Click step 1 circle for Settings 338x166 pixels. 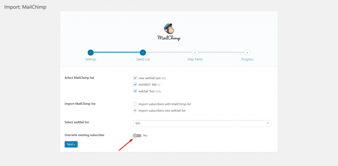pyautogui.click(x=91, y=52)
